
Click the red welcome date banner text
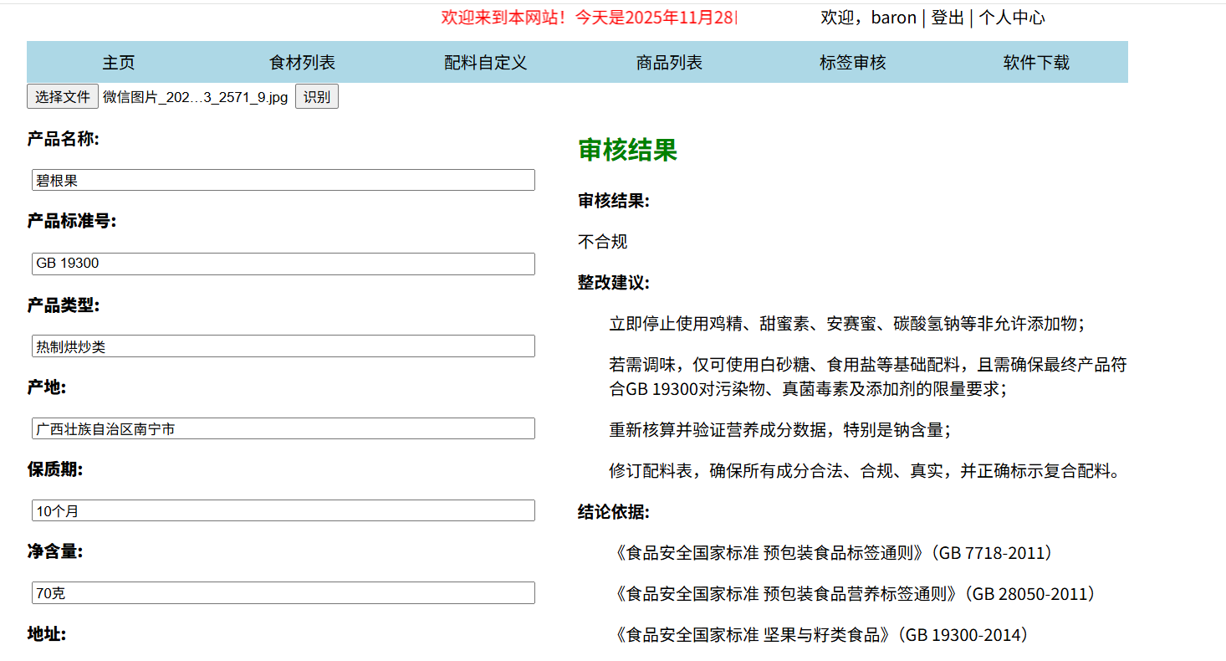pos(589,18)
